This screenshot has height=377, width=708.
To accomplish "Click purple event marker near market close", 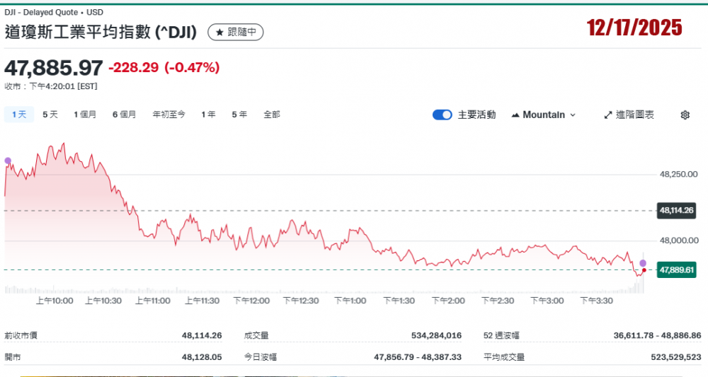I will [x=643, y=263].
